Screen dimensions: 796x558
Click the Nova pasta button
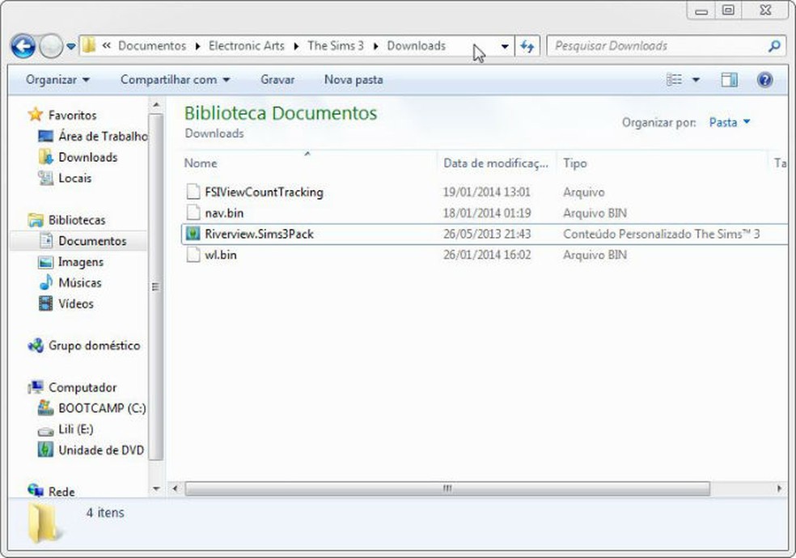pos(354,79)
